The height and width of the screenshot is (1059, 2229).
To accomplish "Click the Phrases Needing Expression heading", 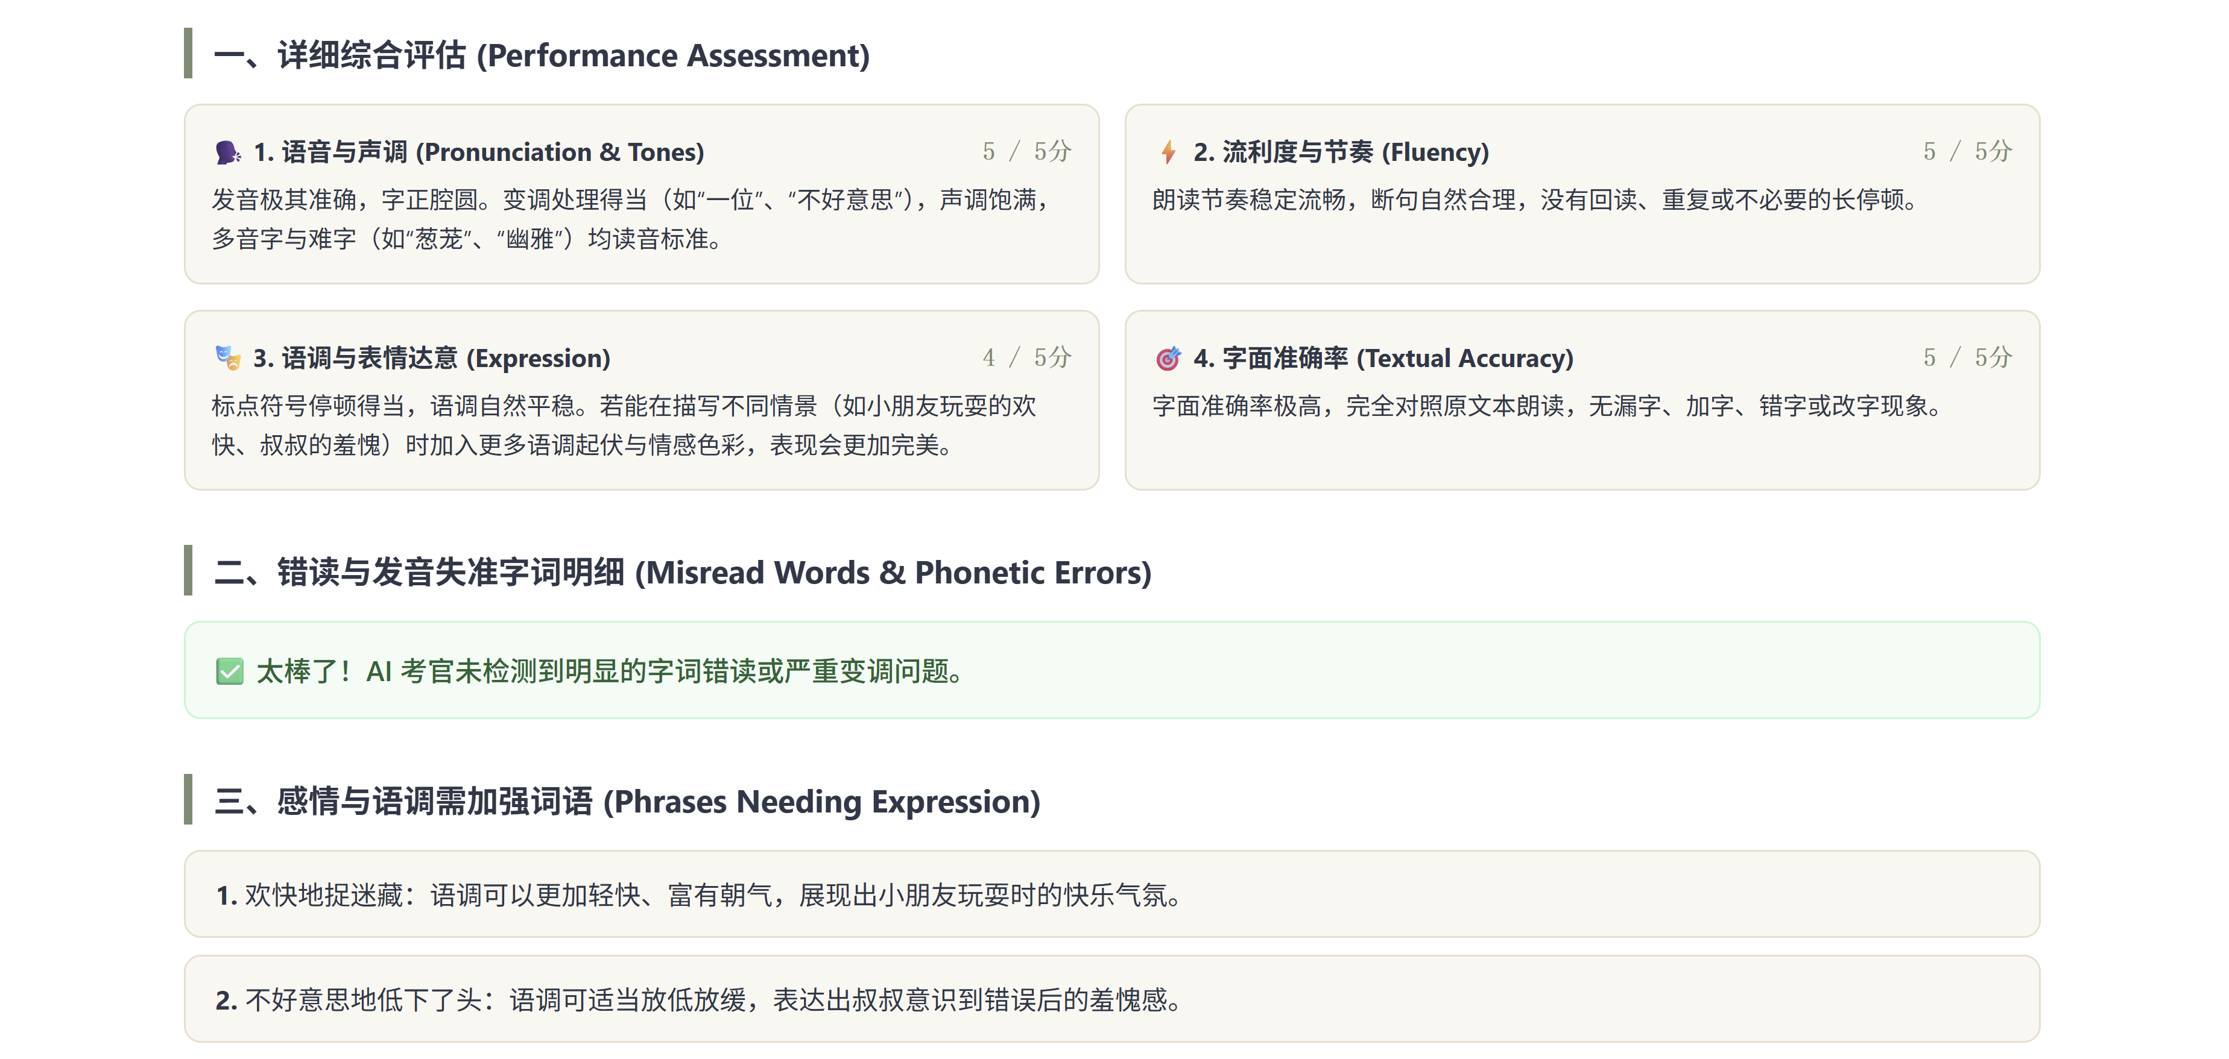I will click(x=627, y=802).
